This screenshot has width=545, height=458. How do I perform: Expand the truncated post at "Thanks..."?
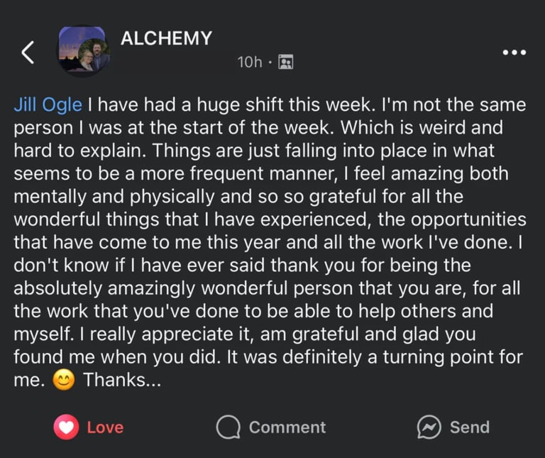click(123, 381)
